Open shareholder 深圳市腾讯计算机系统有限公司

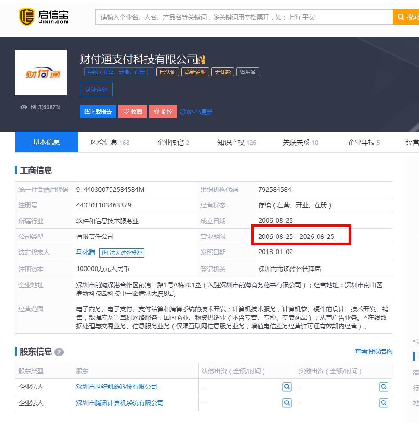point(120,403)
